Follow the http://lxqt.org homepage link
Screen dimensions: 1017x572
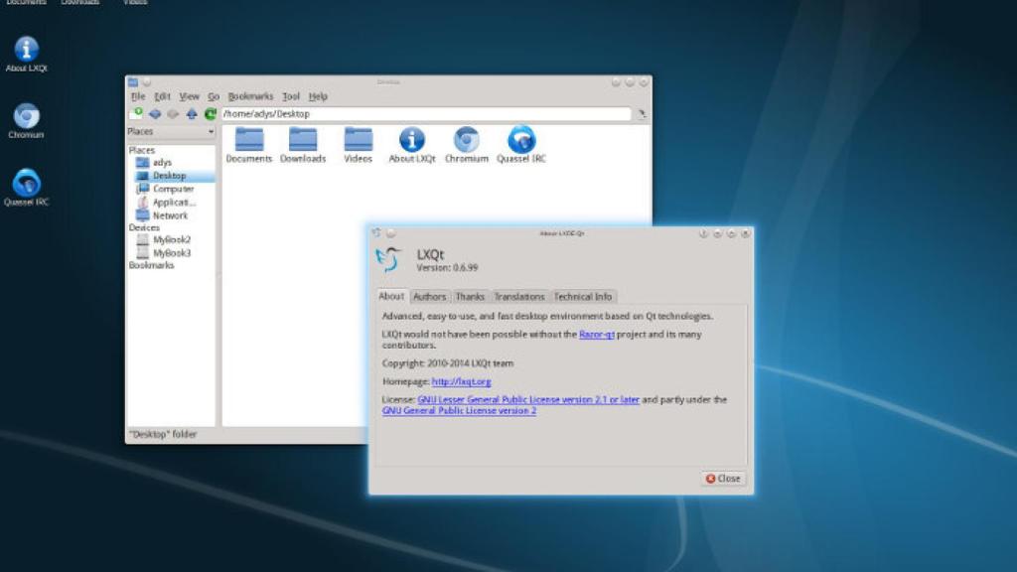pyautogui.click(x=461, y=381)
